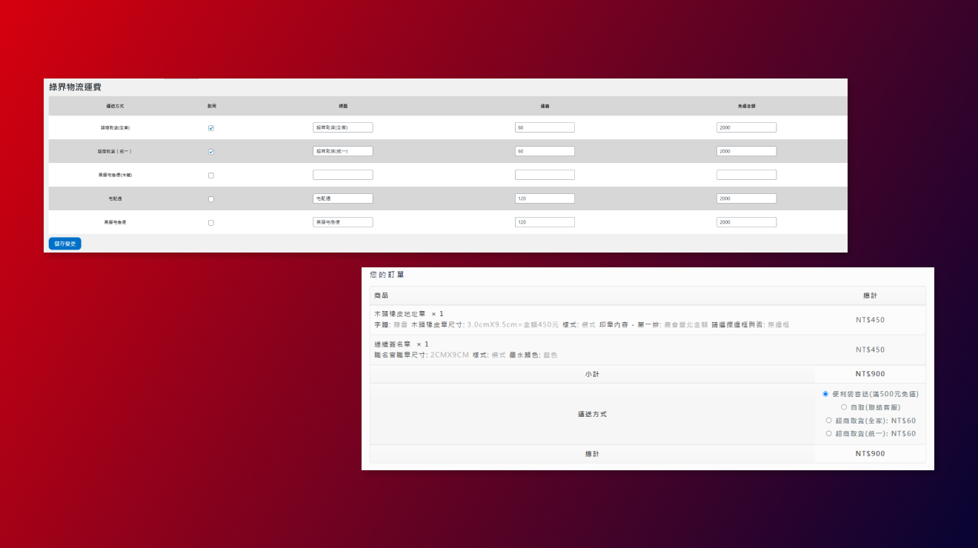
Task: Click the 啟用 column header
Action: (212, 107)
